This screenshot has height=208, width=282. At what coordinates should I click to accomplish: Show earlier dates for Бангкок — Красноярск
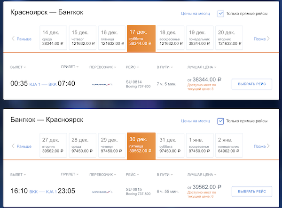point(21,146)
